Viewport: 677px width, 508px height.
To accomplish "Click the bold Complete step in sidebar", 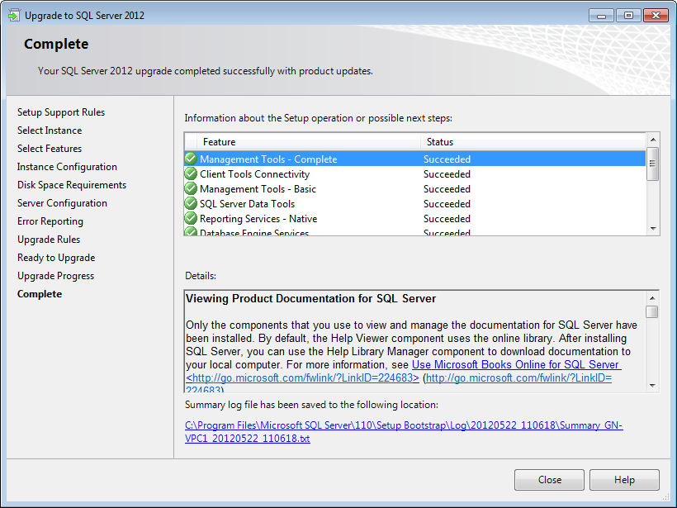I will click(40, 294).
